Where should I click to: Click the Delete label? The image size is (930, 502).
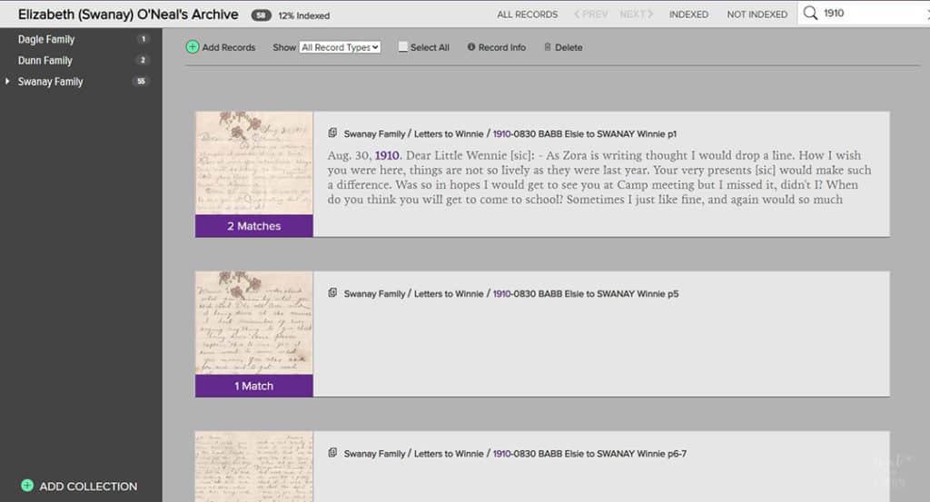(x=569, y=47)
